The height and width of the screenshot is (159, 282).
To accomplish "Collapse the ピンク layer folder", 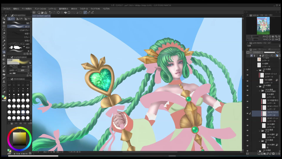I will [260, 131].
